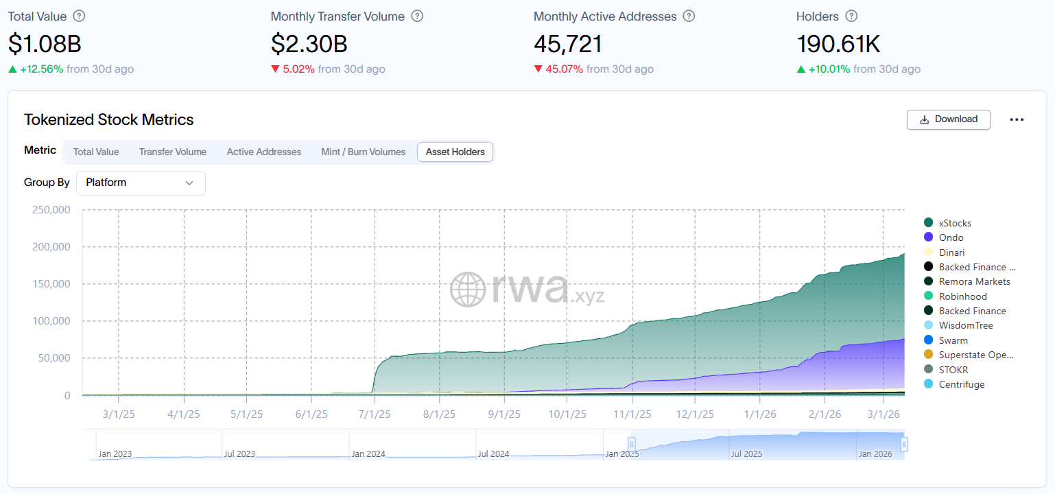The image size is (1055, 494).
Task: Select the Transfer Volume metric tab
Action: pos(173,152)
